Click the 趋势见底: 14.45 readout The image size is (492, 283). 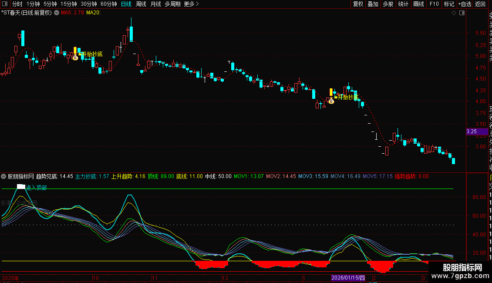tap(54, 176)
